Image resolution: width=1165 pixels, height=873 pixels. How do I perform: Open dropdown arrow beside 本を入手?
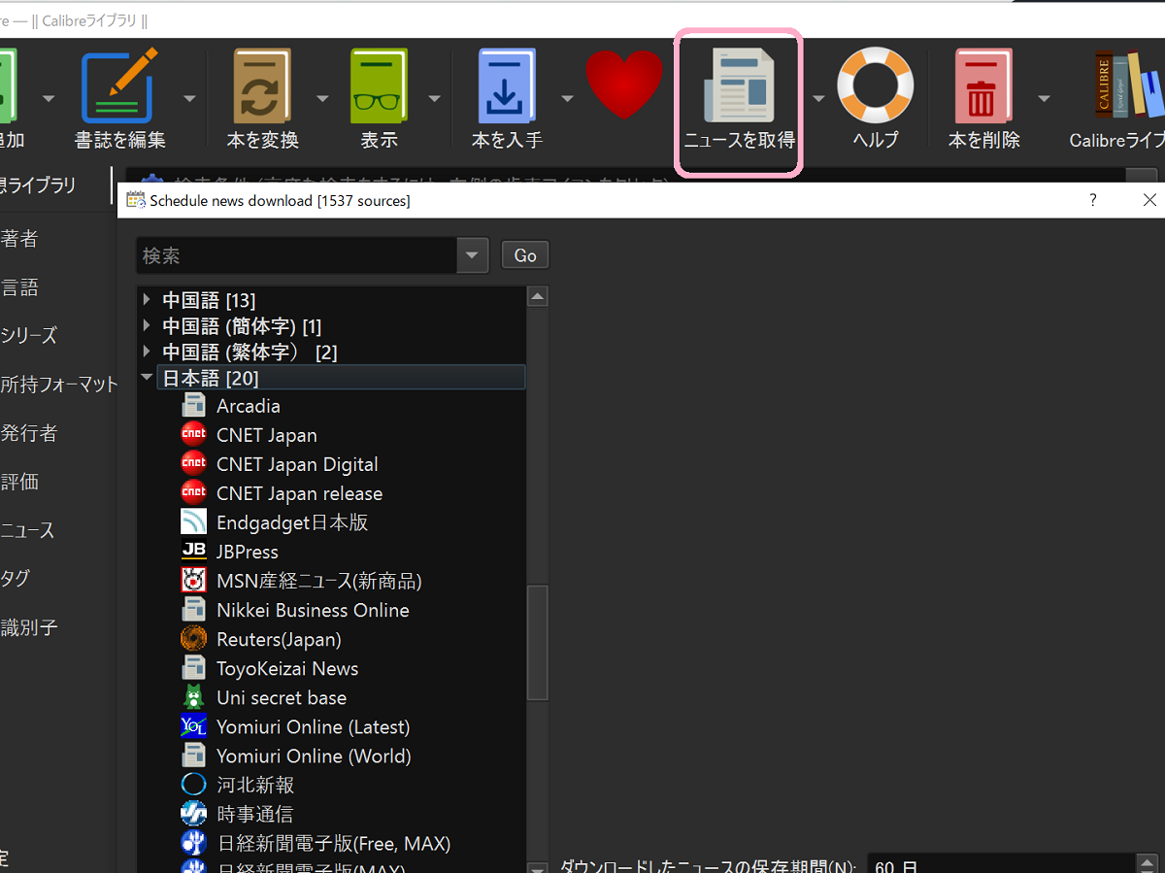tap(567, 99)
